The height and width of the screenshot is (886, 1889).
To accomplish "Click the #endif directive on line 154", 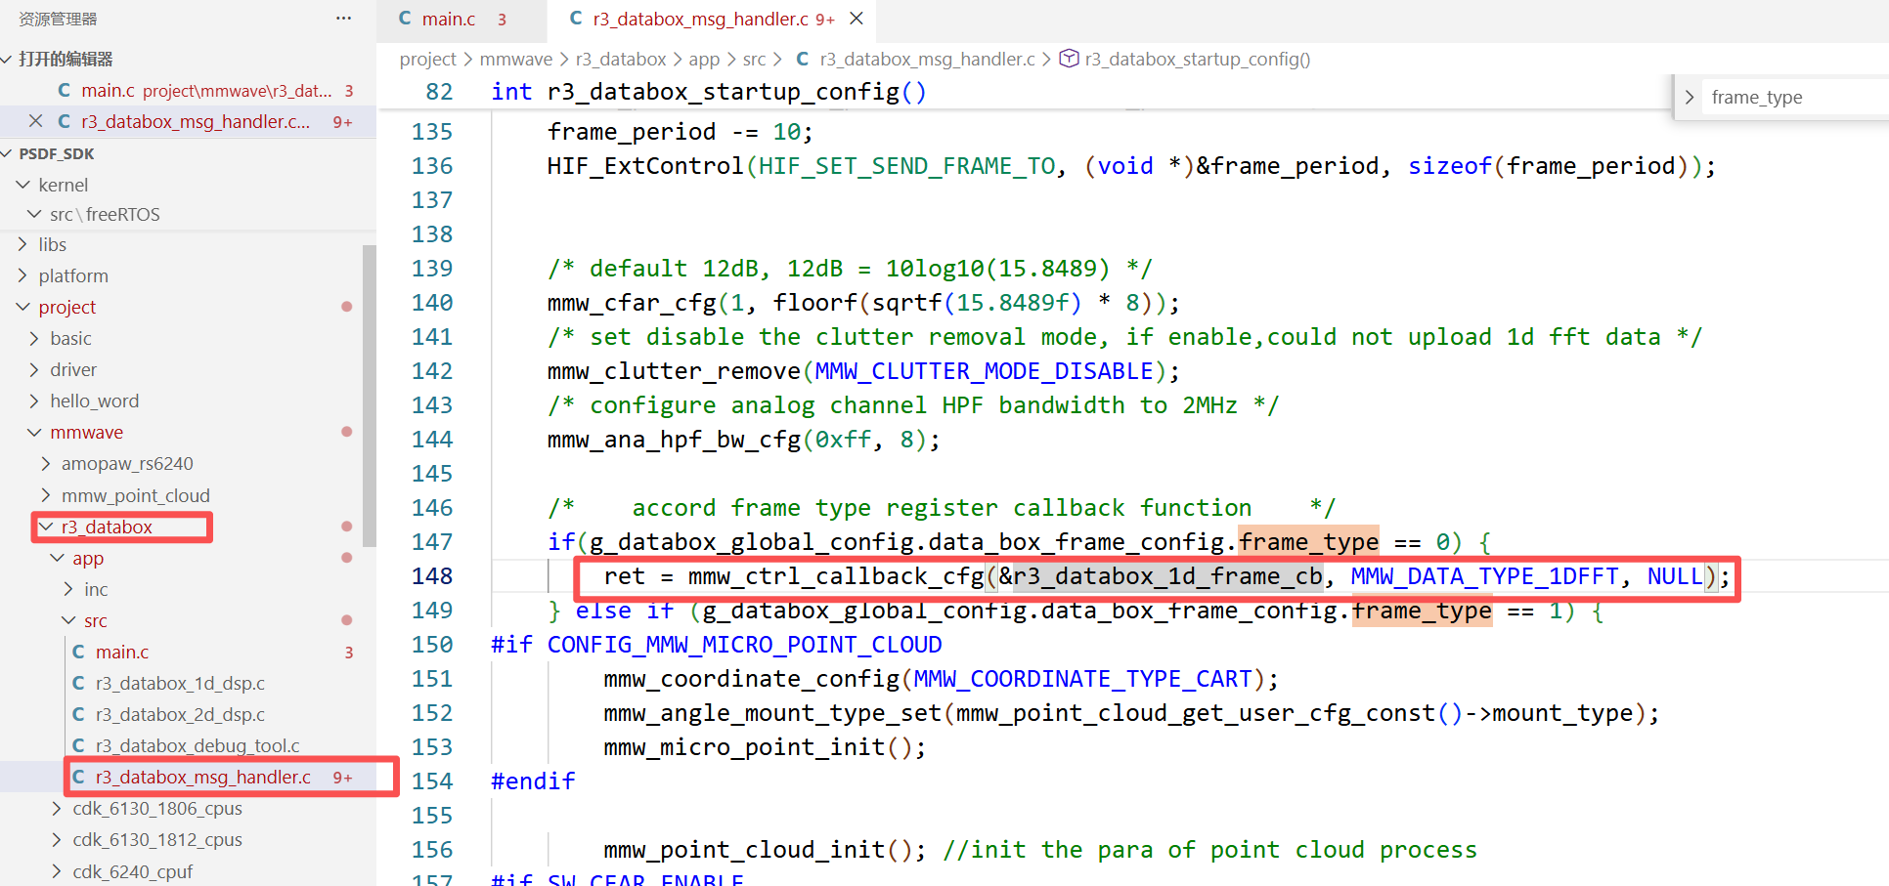I will tap(533, 781).
